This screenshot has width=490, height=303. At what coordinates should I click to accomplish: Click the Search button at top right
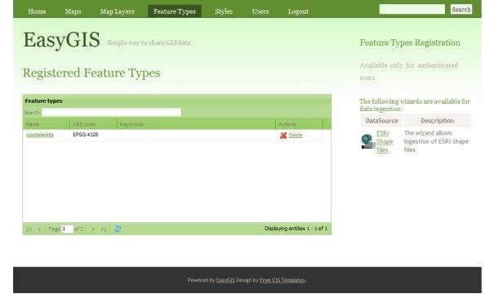click(x=461, y=9)
